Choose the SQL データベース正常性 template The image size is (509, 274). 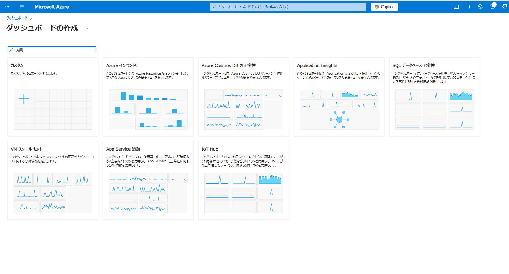pos(435,97)
